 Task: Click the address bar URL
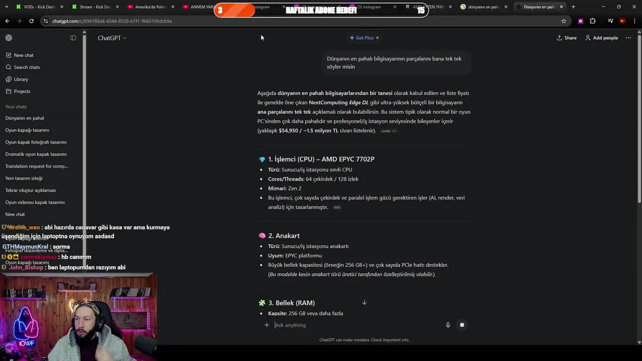[x=112, y=21]
